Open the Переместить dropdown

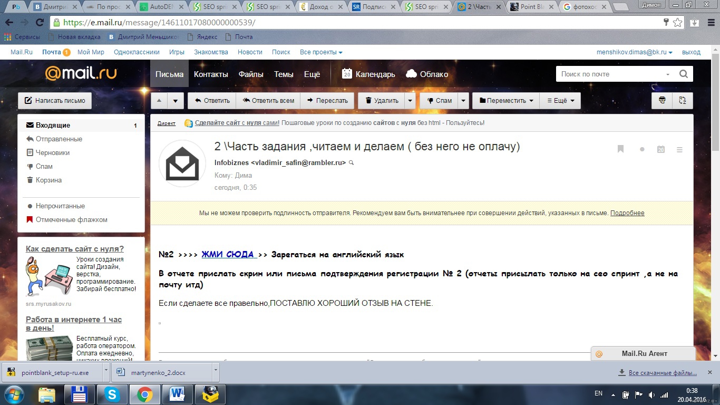point(506,101)
